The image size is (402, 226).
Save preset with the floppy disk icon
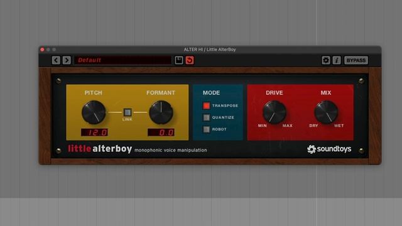pos(178,60)
